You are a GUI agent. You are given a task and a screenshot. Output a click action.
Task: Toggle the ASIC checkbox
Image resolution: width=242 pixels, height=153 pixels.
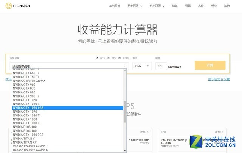tap(119, 58)
